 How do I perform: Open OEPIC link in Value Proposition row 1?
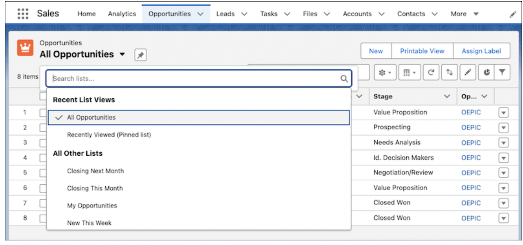coord(471,113)
